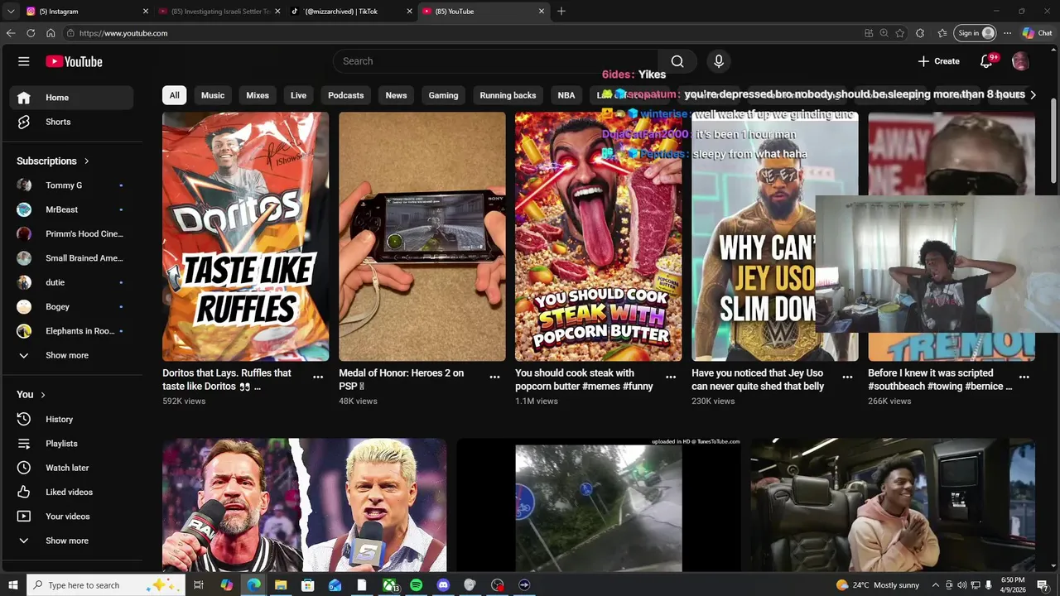This screenshot has width=1060, height=596.
Task: Open a new browser tab
Action: [561, 12]
